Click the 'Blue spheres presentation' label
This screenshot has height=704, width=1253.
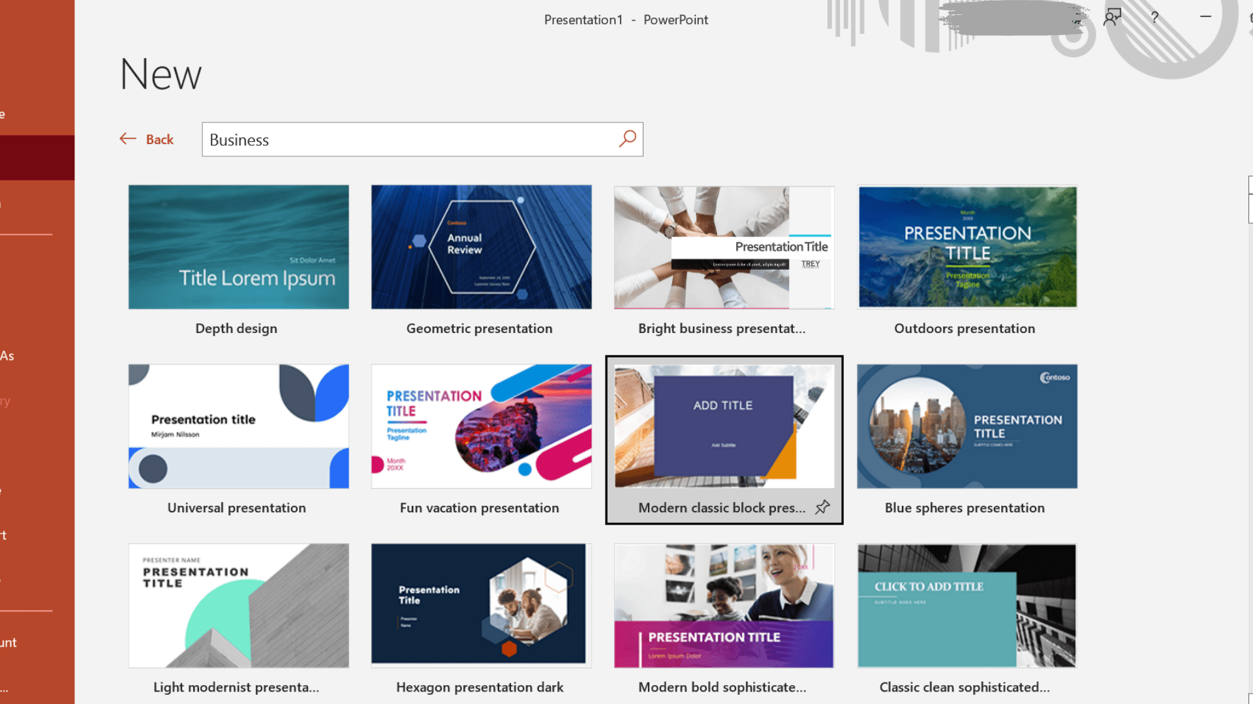965,508
